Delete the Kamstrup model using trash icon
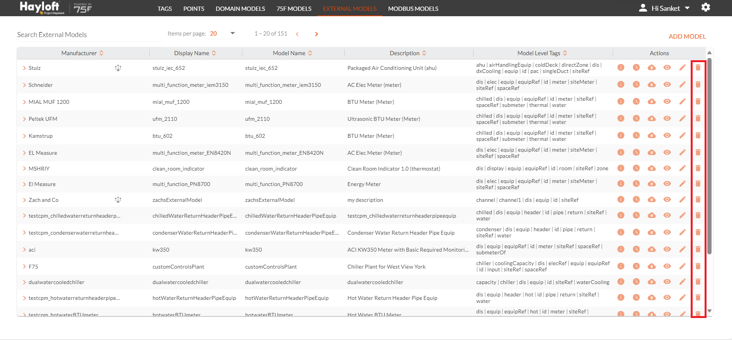732x340 pixels. point(698,135)
